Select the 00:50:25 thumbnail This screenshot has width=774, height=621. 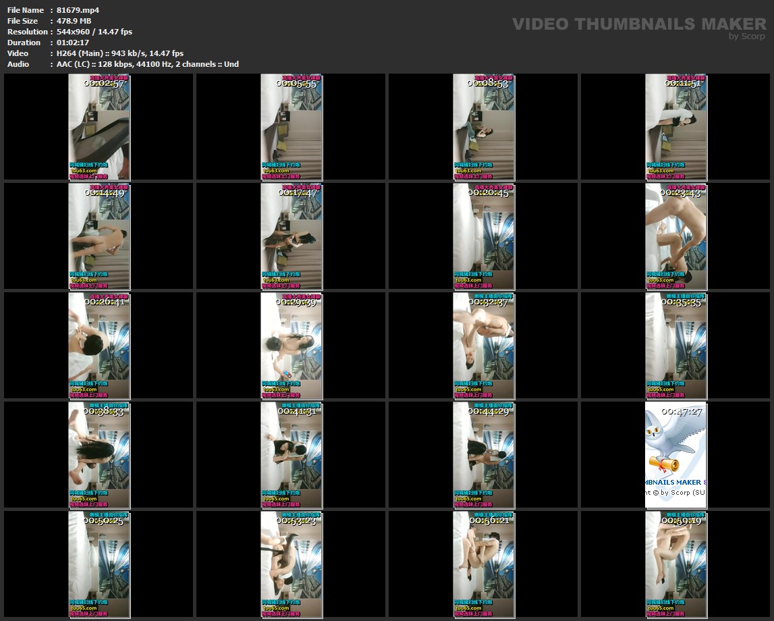pyautogui.click(x=99, y=564)
